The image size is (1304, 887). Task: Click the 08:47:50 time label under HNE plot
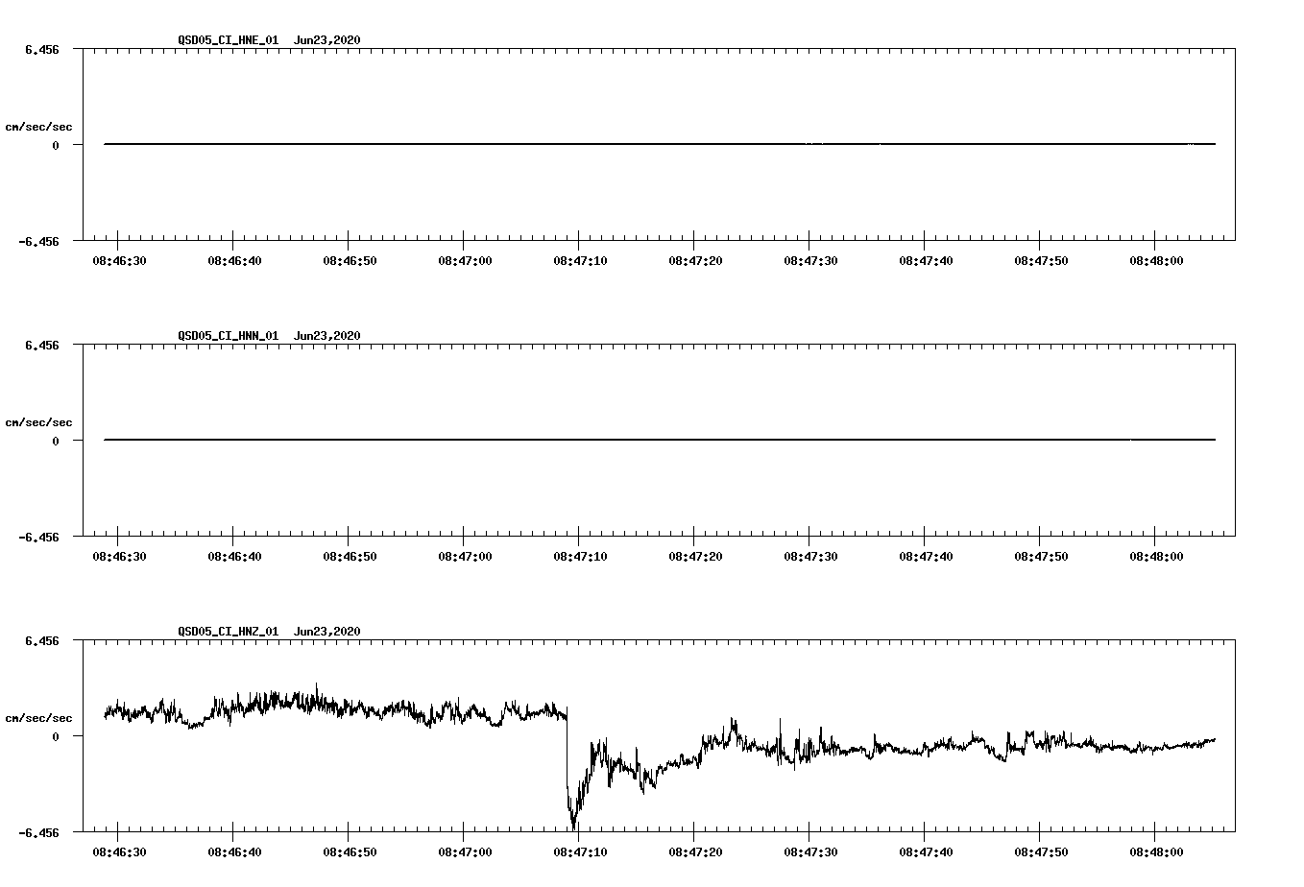[1041, 261]
